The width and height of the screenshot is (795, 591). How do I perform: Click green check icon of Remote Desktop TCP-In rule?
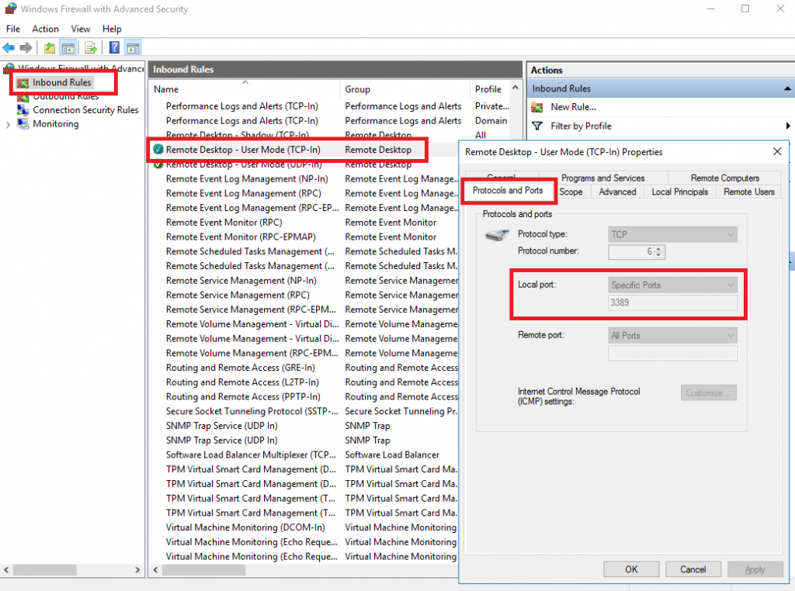158,150
